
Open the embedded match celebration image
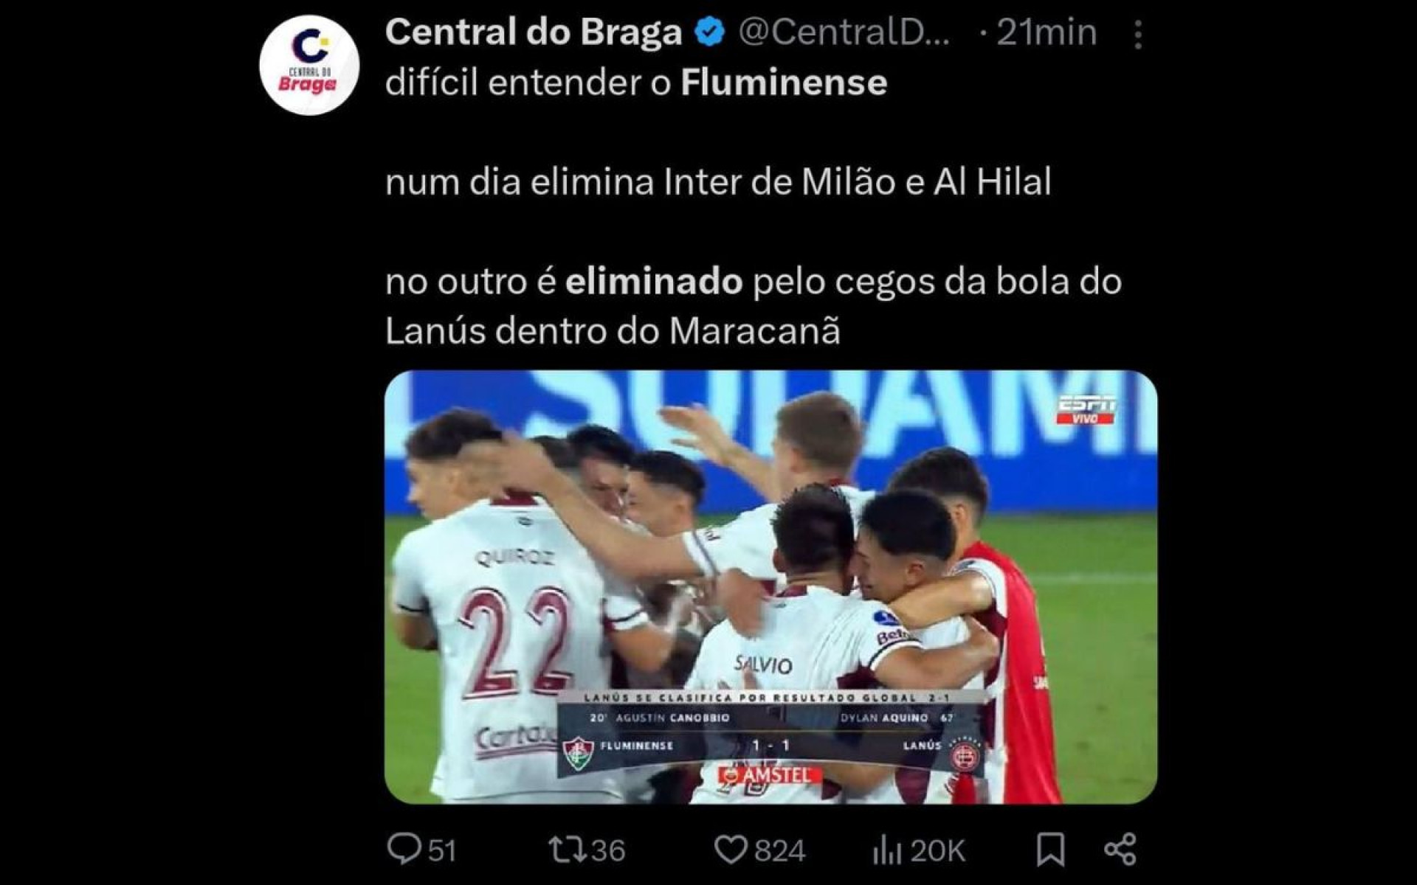click(x=770, y=587)
